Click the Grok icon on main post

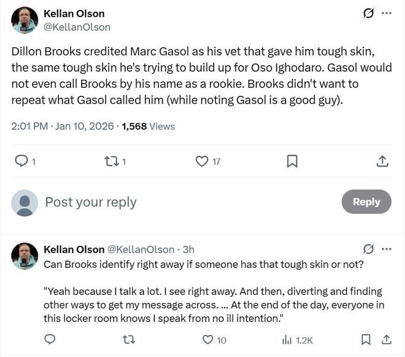pyautogui.click(x=368, y=14)
